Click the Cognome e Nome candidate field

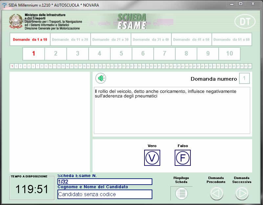click(105, 194)
